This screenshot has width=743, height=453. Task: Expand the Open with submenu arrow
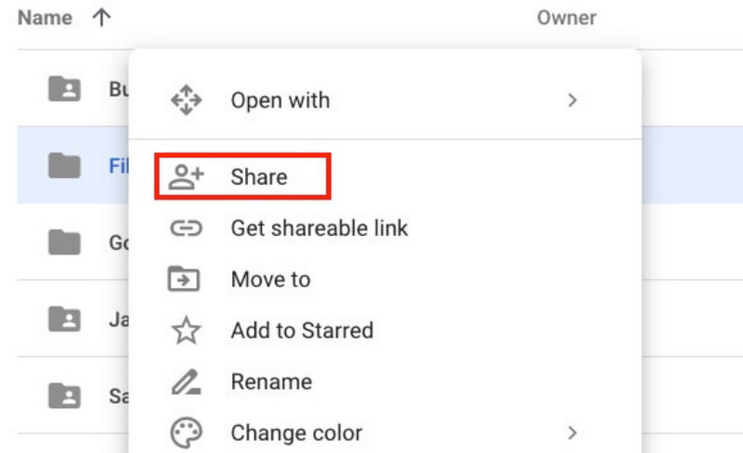[x=572, y=100]
